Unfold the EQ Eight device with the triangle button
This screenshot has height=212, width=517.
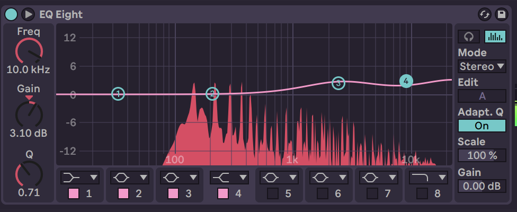28,14
